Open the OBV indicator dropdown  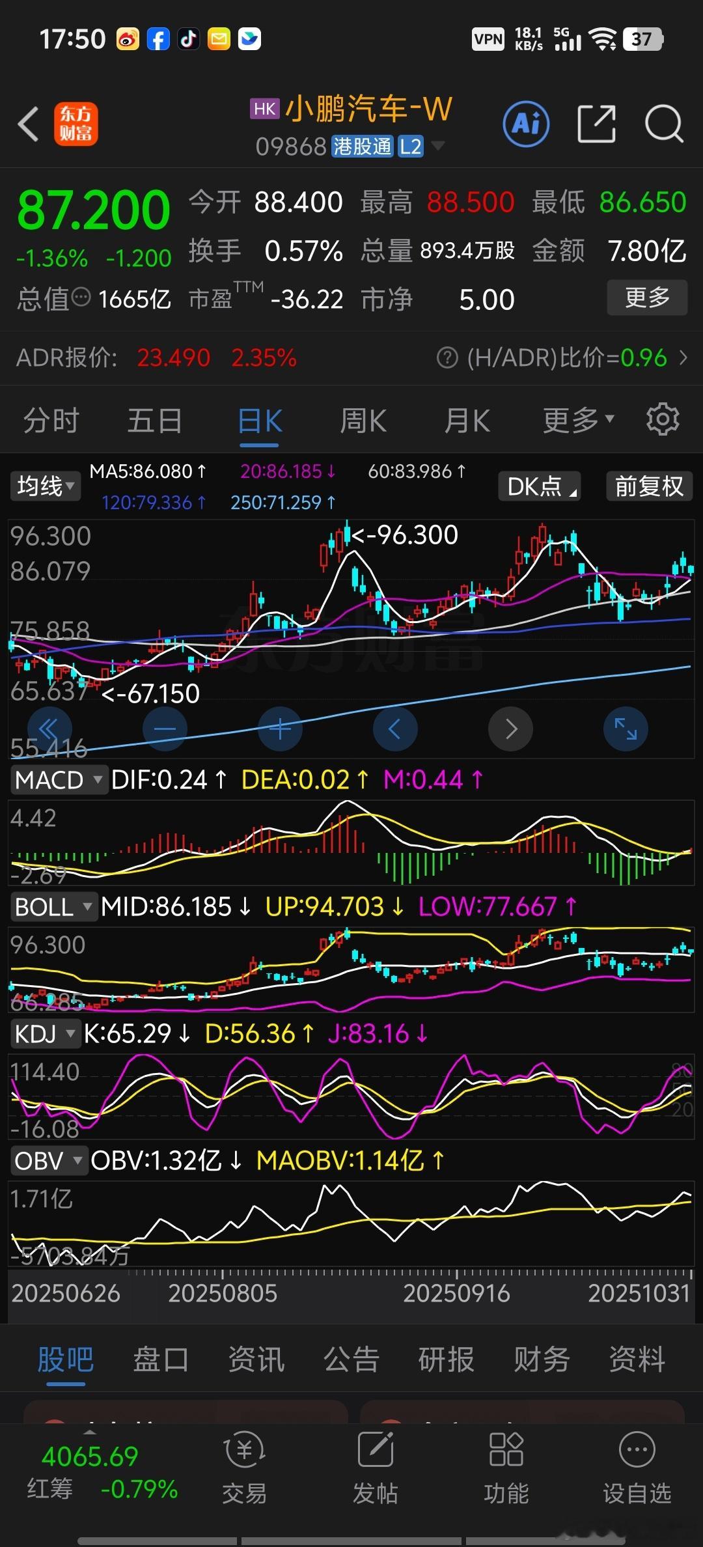pos(49,1160)
